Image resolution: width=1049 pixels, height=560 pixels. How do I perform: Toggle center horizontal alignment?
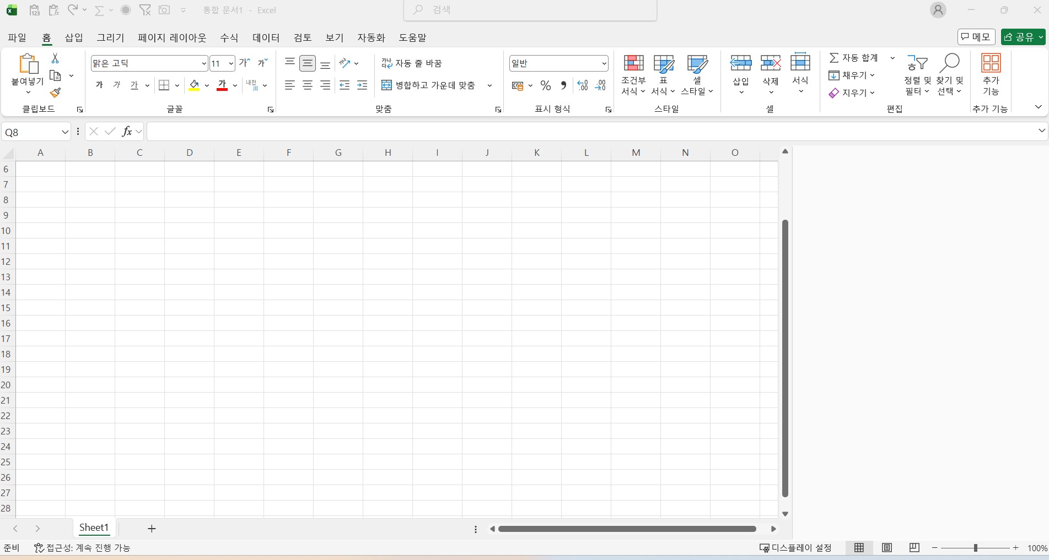(308, 85)
